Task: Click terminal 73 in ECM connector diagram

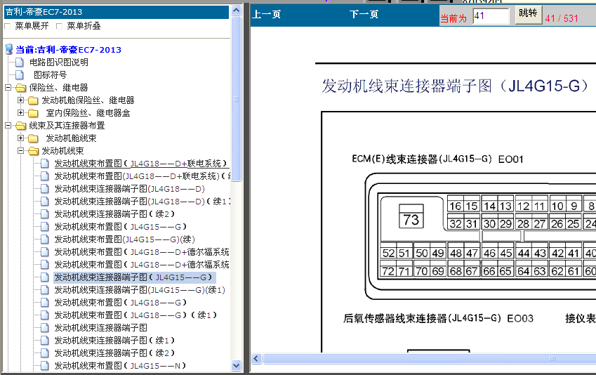Action: coord(411,216)
